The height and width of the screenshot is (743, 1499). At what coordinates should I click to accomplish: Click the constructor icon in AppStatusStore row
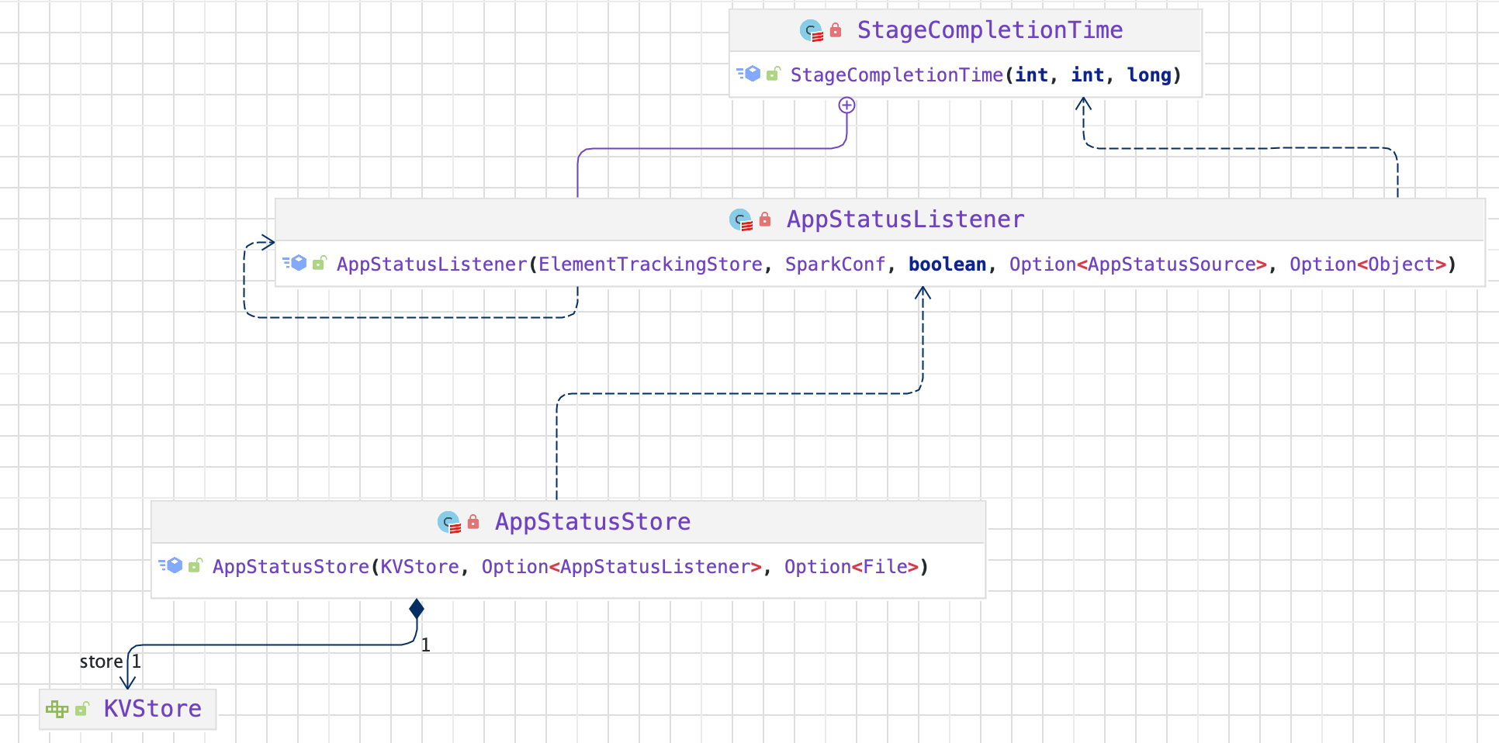[x=171, y=566]
